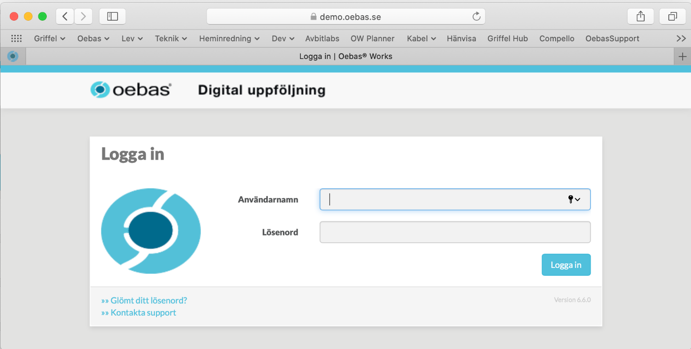Open the Hänvisa bookmark

(462, 38)
